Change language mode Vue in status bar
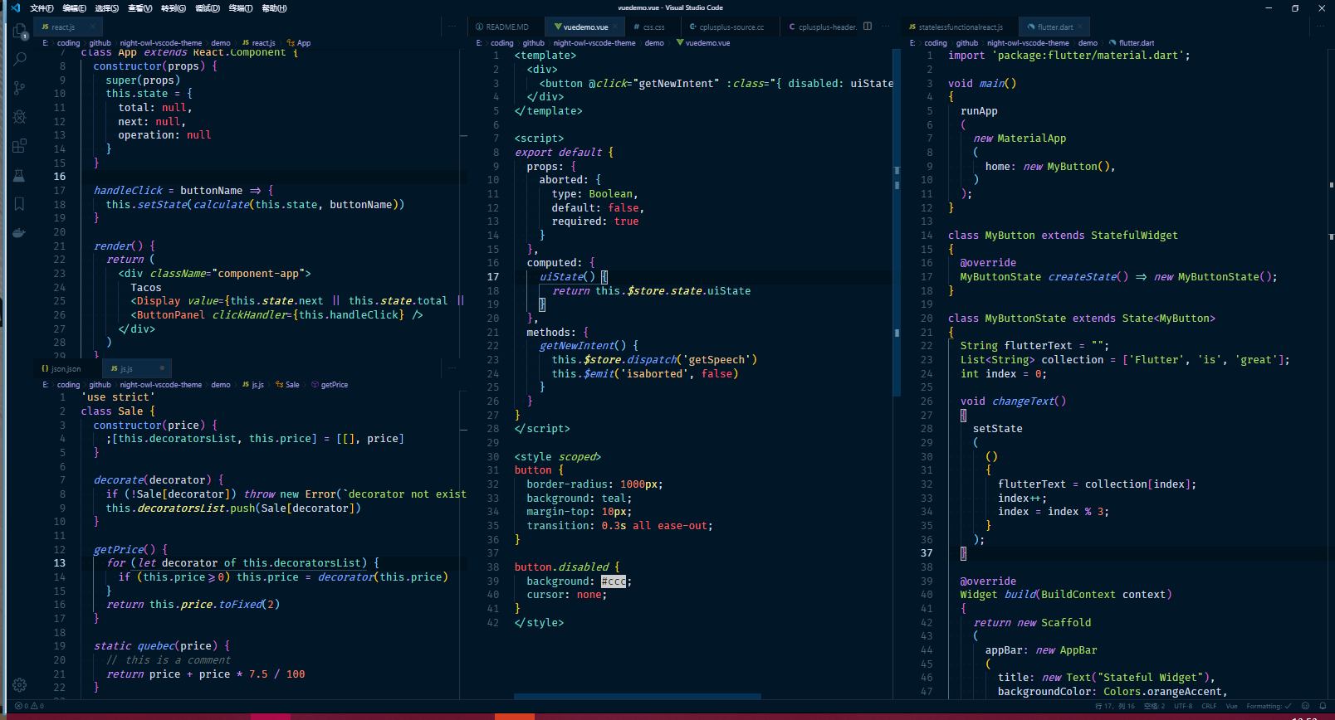 [x=1231, y=706]
